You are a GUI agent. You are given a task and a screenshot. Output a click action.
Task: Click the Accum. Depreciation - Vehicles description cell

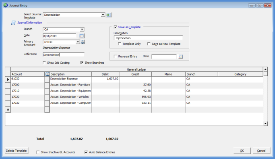[x=70, y=98]
